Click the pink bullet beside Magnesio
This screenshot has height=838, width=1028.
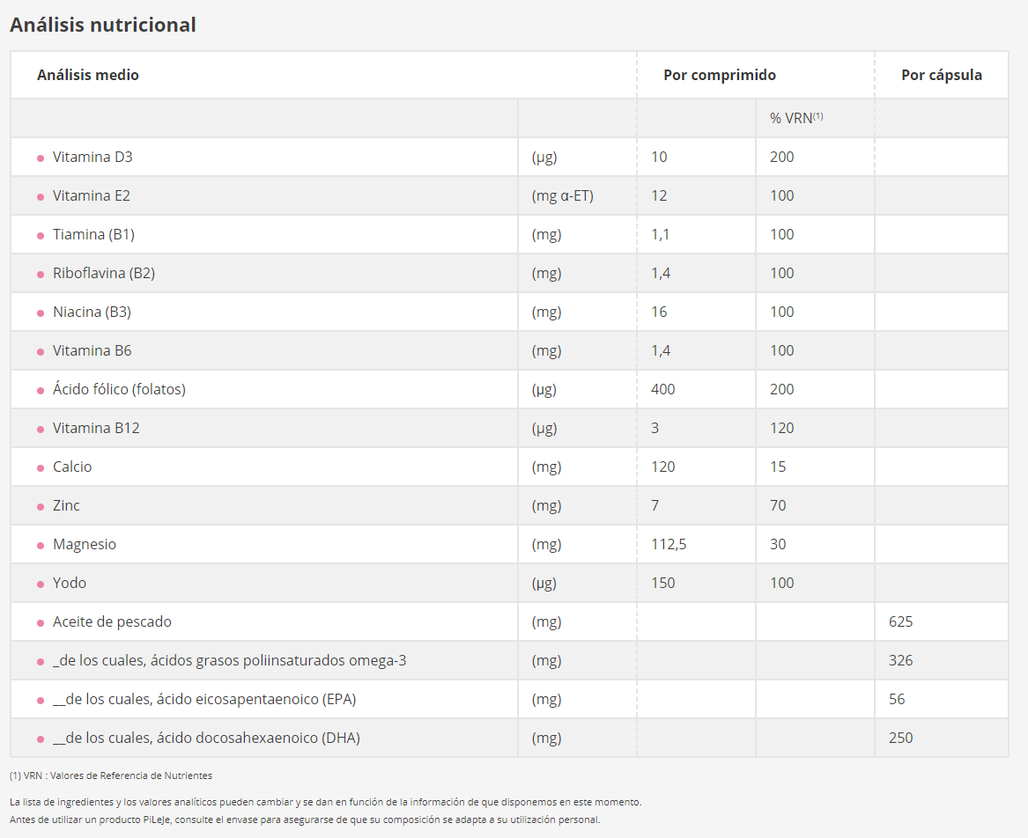tap(41, 546)
